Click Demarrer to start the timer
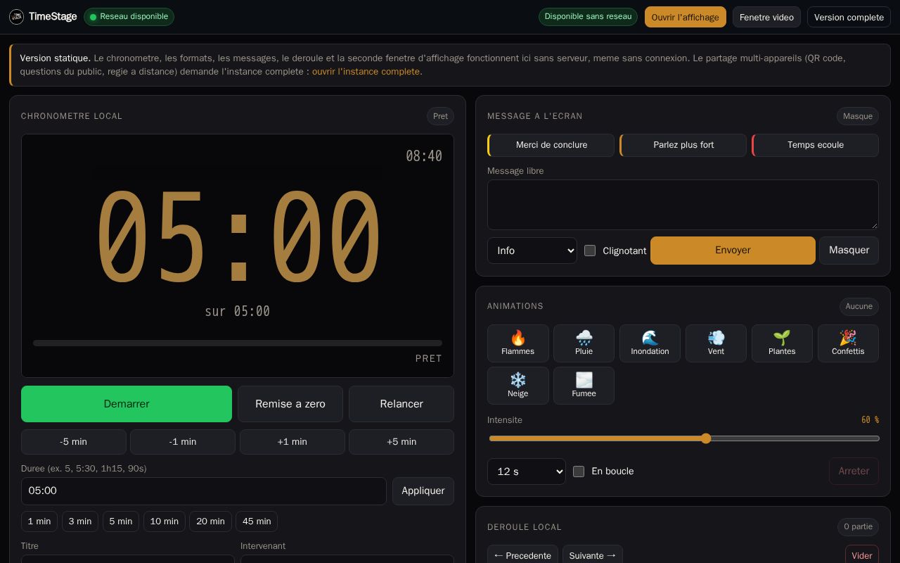Image resolution: width=900 pixels, height=563 pixels. 127,404
